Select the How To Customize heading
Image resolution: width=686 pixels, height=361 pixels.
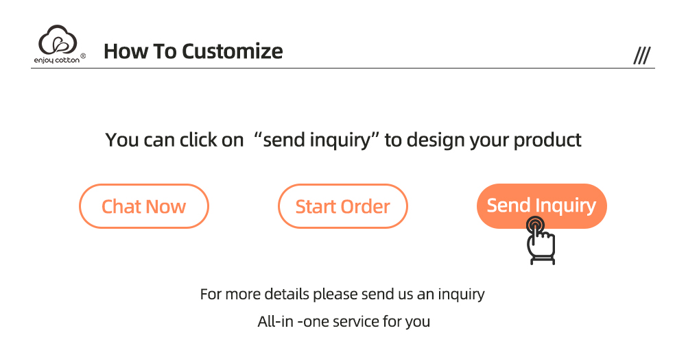click(193, 51)
